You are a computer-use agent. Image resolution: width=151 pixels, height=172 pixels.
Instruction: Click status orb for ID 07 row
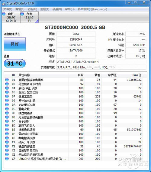tap(7, 96)
